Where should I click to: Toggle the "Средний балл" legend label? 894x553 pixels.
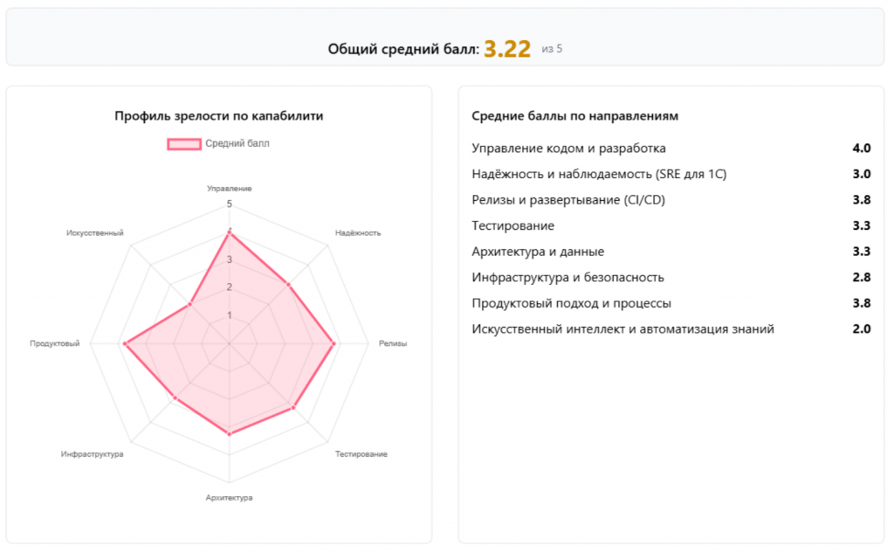tap(237, 143)
